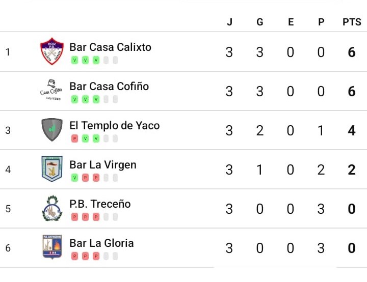The image size is (367, 282).
Task: Sort standings by PTS column header
Action: pos(352,22)
